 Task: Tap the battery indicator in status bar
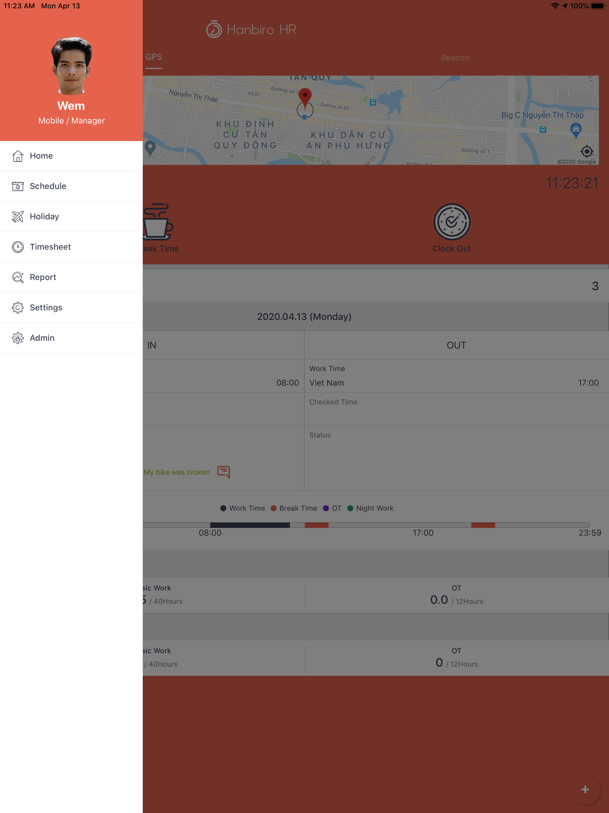click(598, 6)
